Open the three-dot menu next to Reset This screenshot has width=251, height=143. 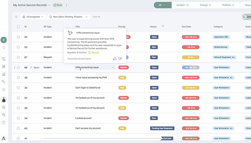coord(66,5)
